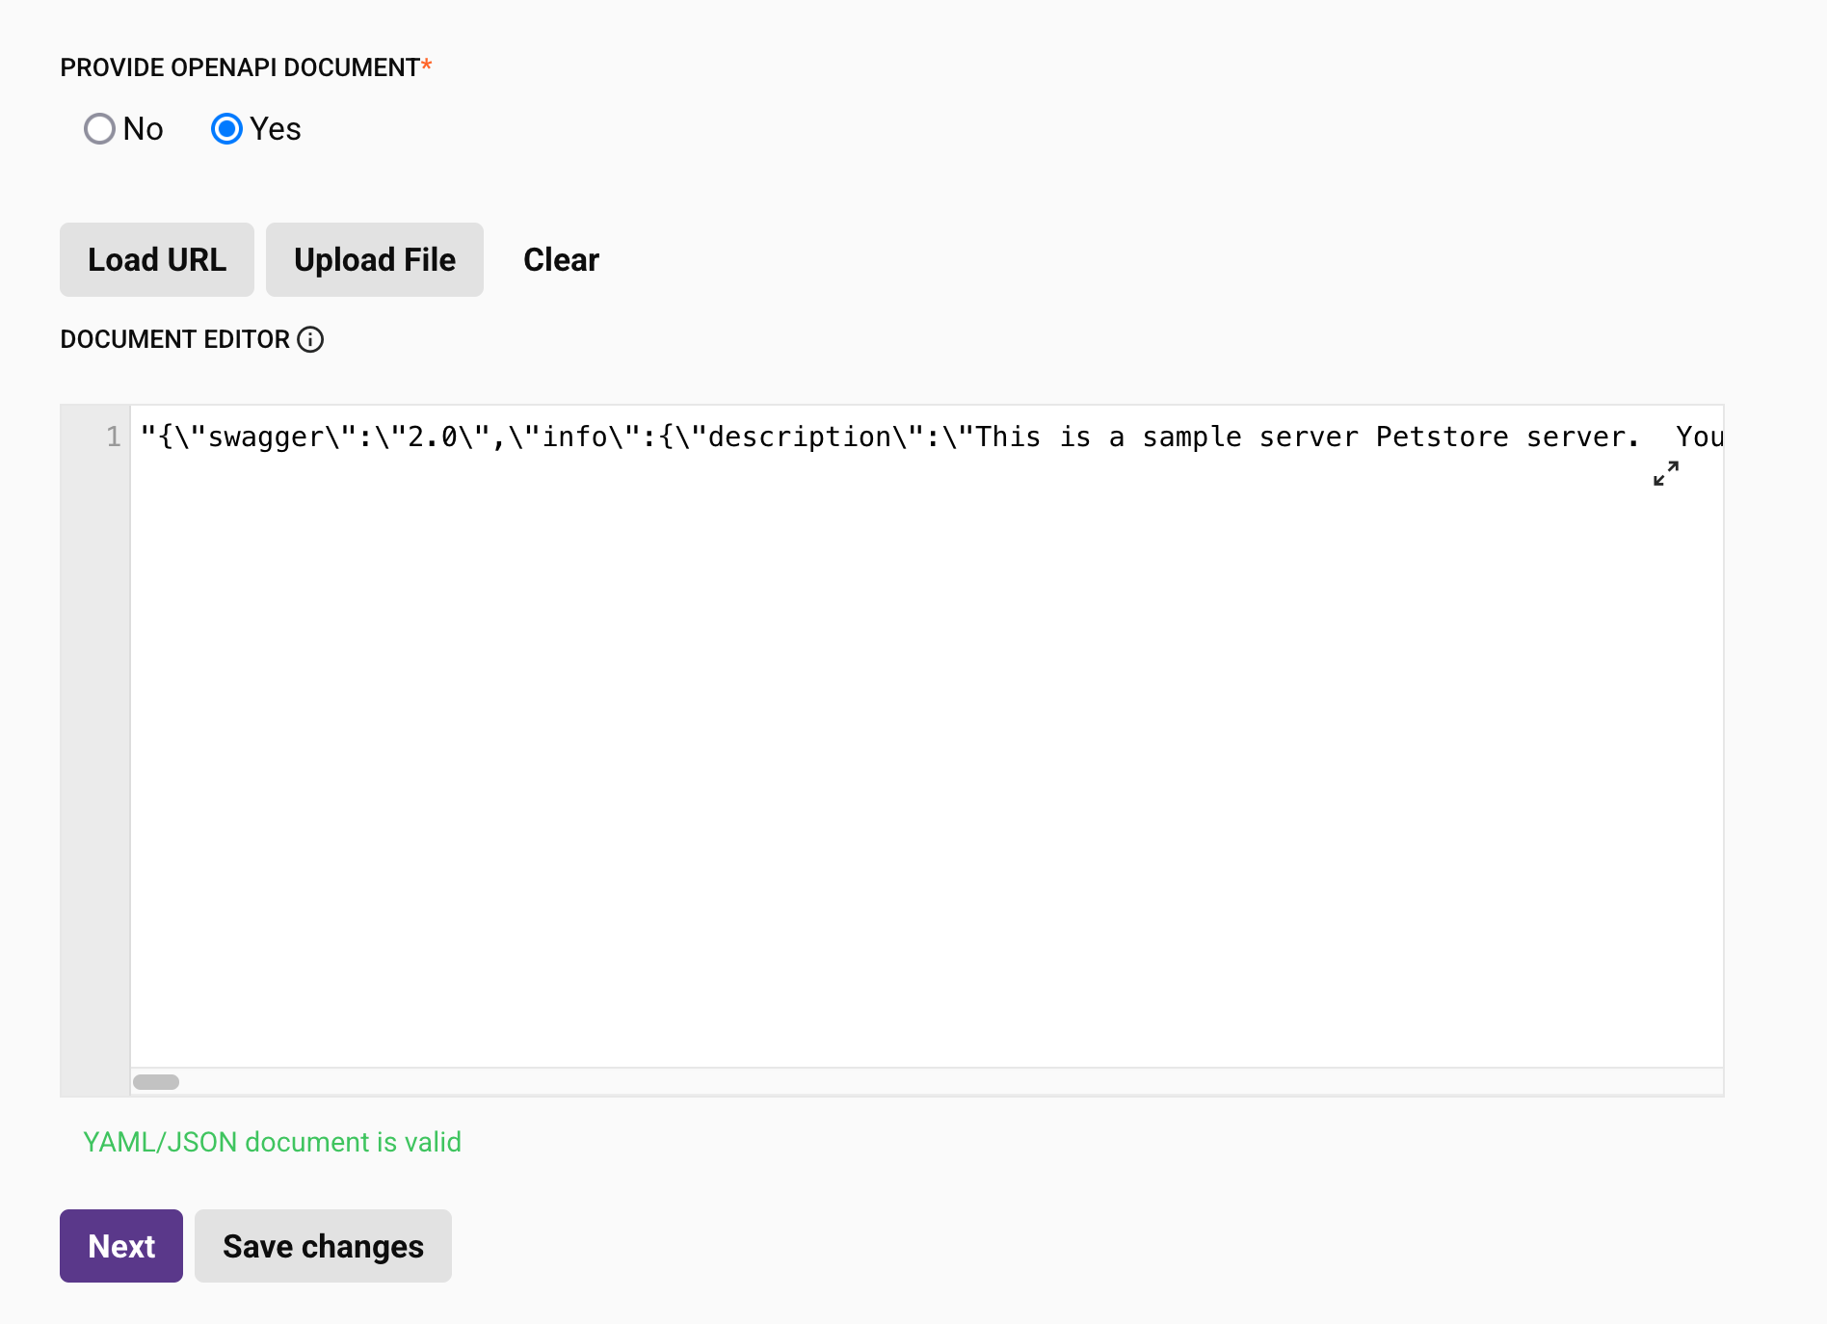This screenshot has width=1827, height=1324.
Task: Click the required asterisk next to the document label
Action: point(426,64)
